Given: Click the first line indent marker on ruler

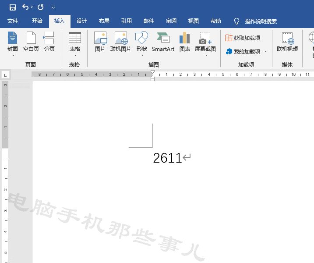Looking at the screenshot, I should pos(152,72).
